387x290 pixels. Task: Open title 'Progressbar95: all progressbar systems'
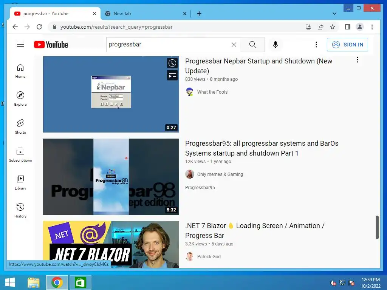262,148
